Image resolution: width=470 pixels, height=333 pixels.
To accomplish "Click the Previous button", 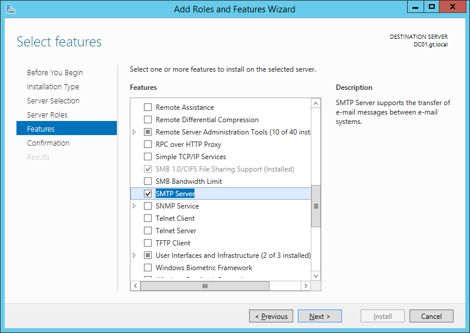I will [271, 316].
